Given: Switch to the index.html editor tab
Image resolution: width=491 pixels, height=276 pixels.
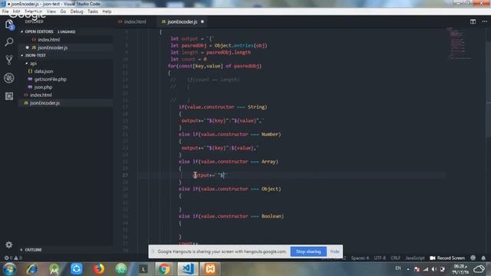Looking at the screenshot, I should [135, 21].
